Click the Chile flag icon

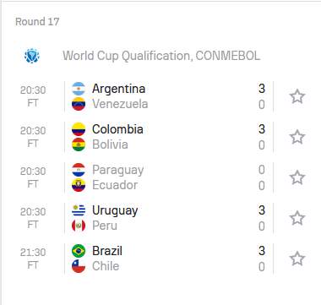79,266
